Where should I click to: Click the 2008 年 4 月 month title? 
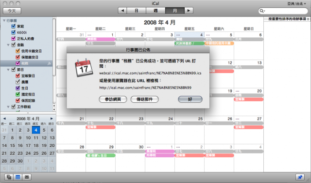click(160, 23)
